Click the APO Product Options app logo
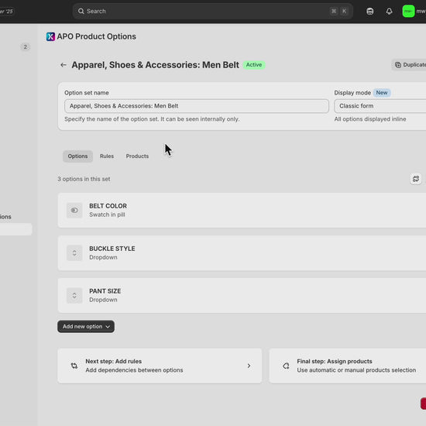 (x=50, y=36)
